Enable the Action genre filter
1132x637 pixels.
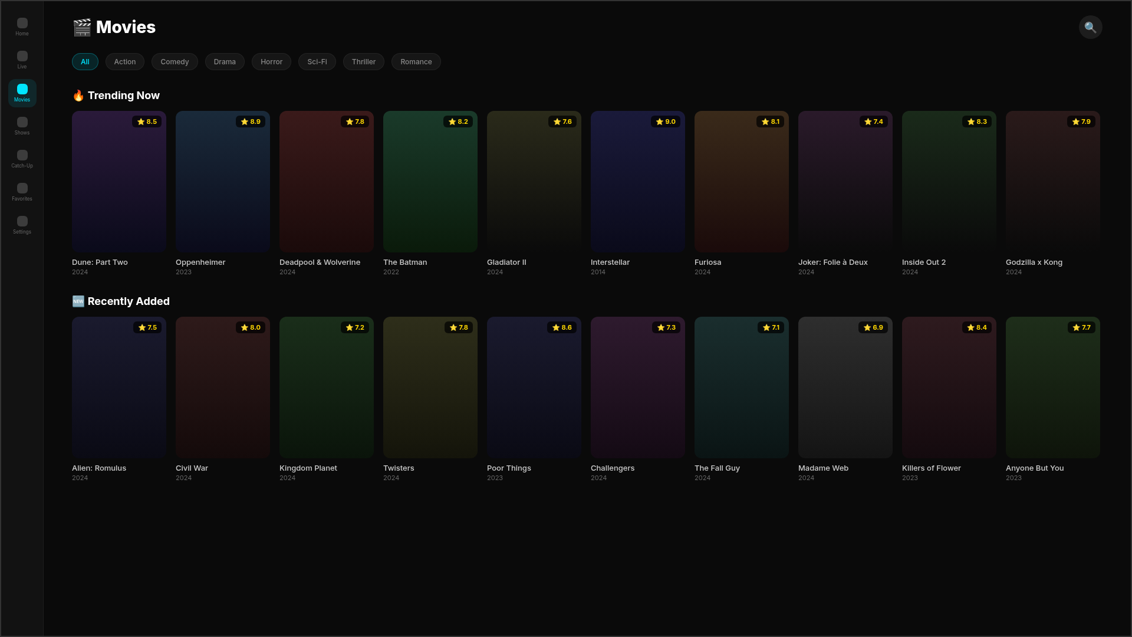(x=124, y=61)
